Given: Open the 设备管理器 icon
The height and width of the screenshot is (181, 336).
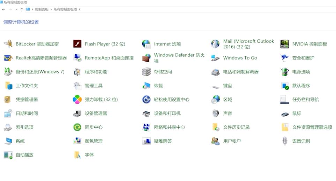Looking at the screenshot, I should (x=77, y=113).
